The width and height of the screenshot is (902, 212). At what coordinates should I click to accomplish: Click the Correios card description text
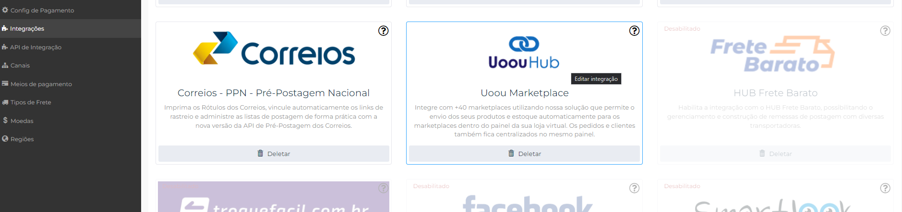[274, 116]
